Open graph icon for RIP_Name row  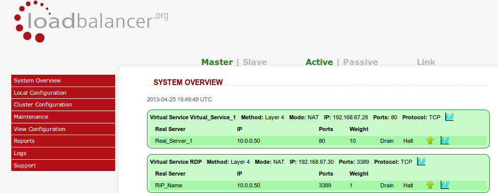click(x=445, y=185)
